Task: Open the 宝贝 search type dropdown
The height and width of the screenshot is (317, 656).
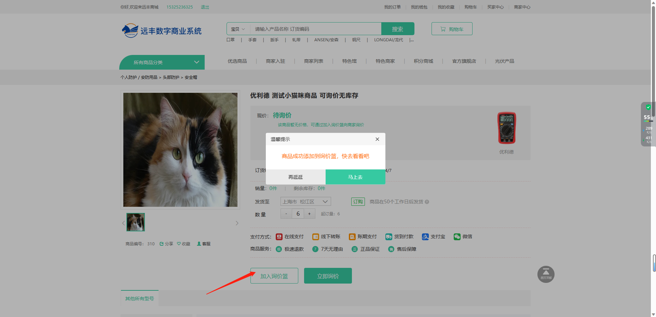Action: click(238, 29)
